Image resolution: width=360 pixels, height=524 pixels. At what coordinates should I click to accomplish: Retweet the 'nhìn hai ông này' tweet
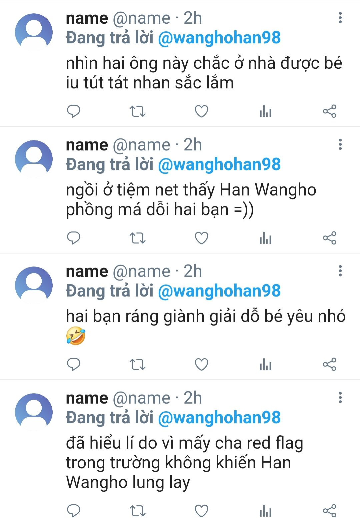pos(137,111)
